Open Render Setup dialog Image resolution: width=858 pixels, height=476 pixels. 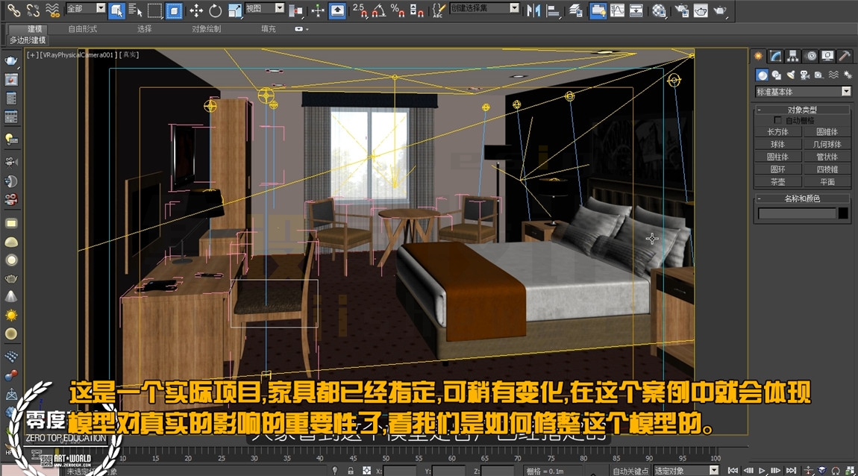pos(681,10)
